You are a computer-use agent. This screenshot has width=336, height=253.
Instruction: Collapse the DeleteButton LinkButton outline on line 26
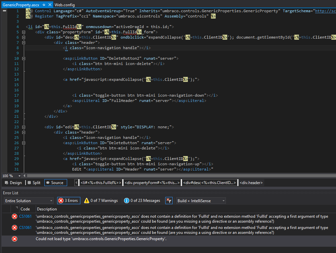(x=23, y=143)
